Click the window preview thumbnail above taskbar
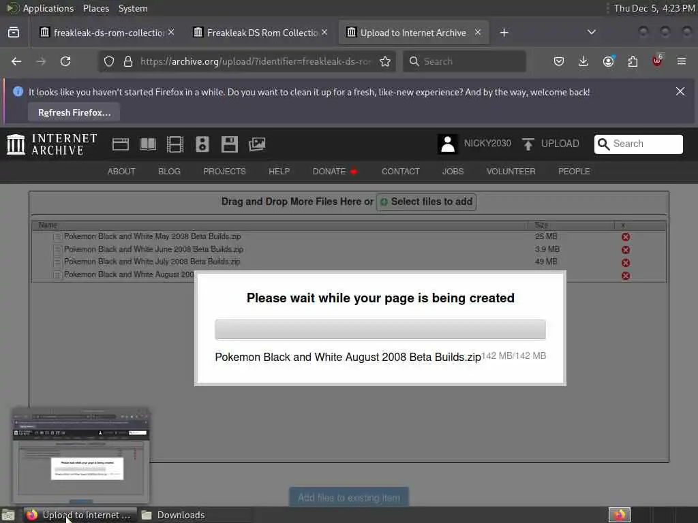 click(80, 454)
